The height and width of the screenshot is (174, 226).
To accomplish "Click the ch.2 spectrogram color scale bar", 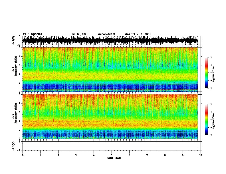I will (207, 120).
